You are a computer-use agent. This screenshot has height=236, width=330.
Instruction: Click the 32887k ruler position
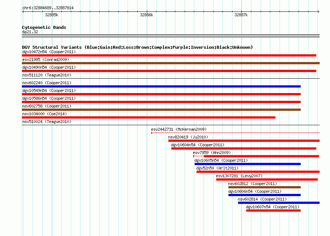pos(241,15)
